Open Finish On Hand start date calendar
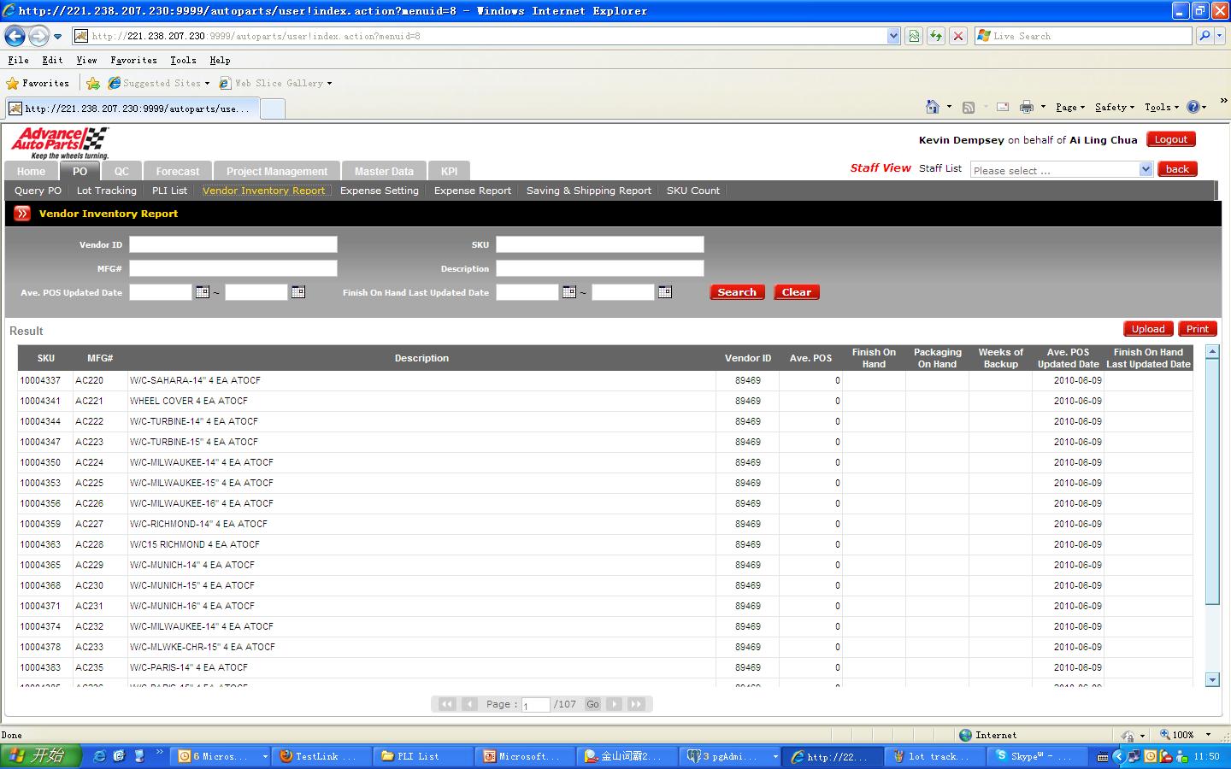Viewport: 1231px width, 769px height. [569, 292]
